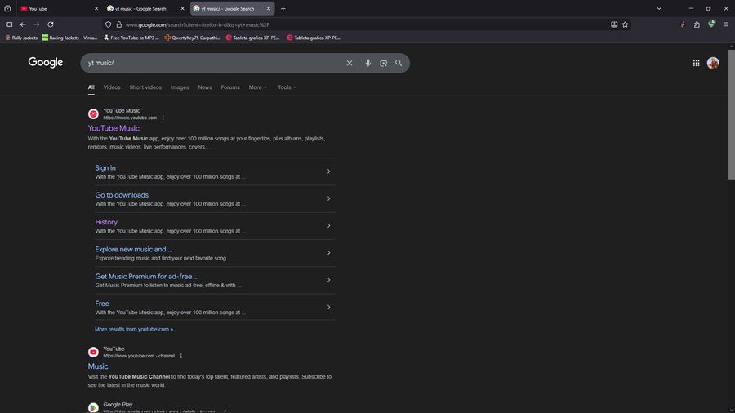Open 'Explore new music and ...' link
This screenshot has height=413, width=735.
pyautogui.click(x=134, y=250)
